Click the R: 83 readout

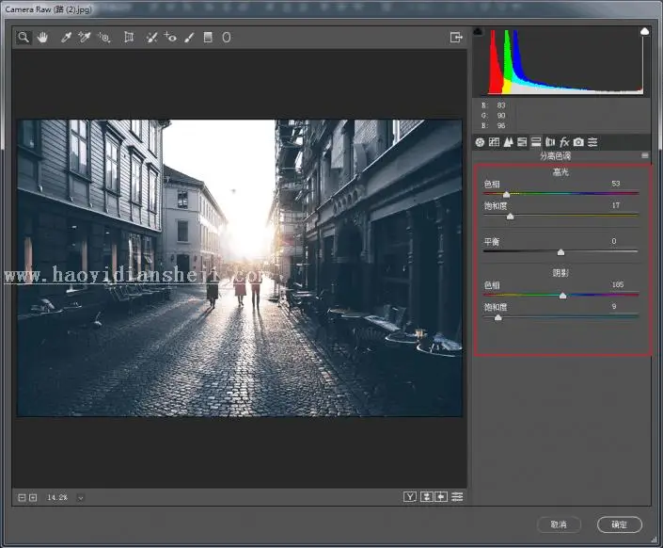click(493, 105)
